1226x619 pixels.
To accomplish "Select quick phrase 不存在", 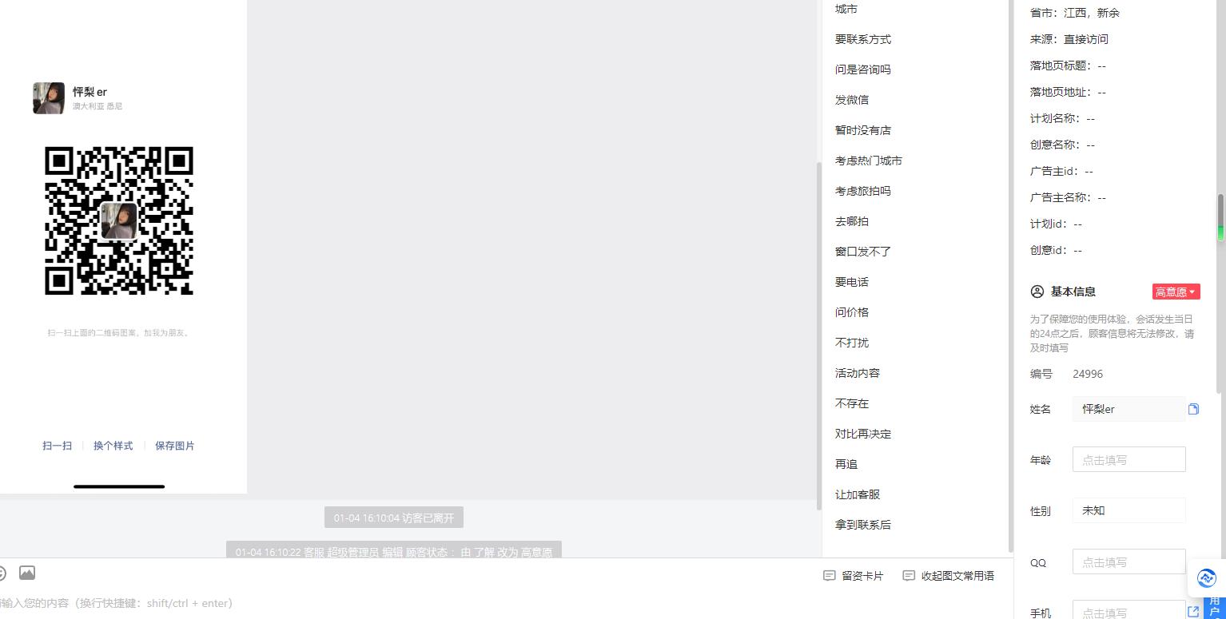I will click(852, 403).
